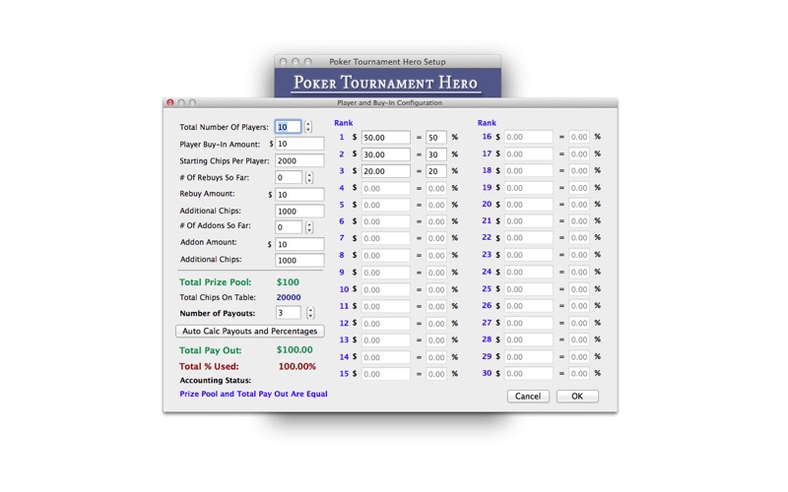Image resolution: width=788 pixels, height=492 pixels.
Task: Click the Cancel button
Action: (x=528, y=397)
